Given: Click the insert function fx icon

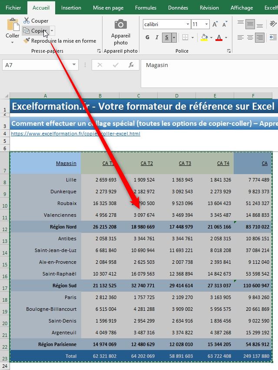Looking at the screenshot, I should (x=131, y=65).
